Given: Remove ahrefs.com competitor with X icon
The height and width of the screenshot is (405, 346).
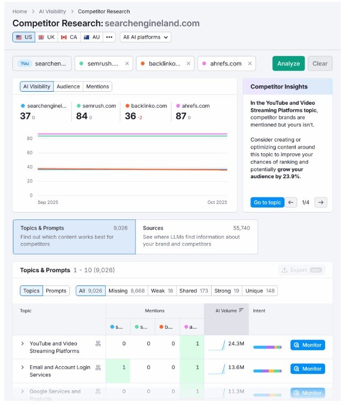Looking at the screenshot, I should click(x=250, y=63).
